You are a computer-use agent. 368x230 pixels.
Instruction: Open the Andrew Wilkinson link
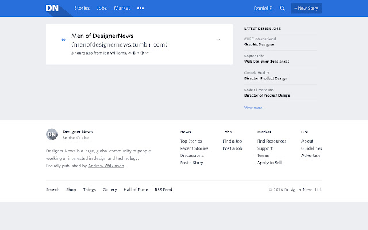(106, 166)
